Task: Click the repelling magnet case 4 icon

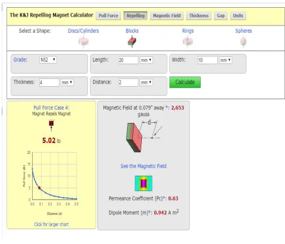Action: pyautogui.click(x=52, y=125)
